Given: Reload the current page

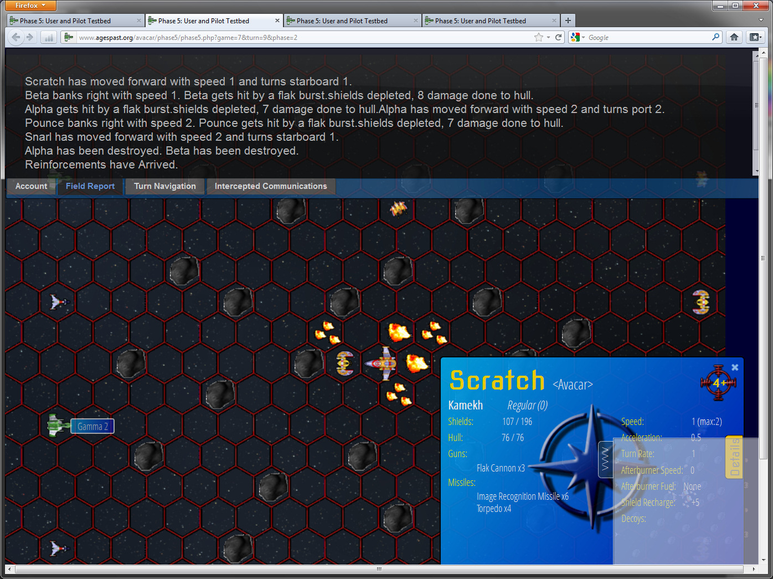Looking at the screenshot, I should 559,37.
